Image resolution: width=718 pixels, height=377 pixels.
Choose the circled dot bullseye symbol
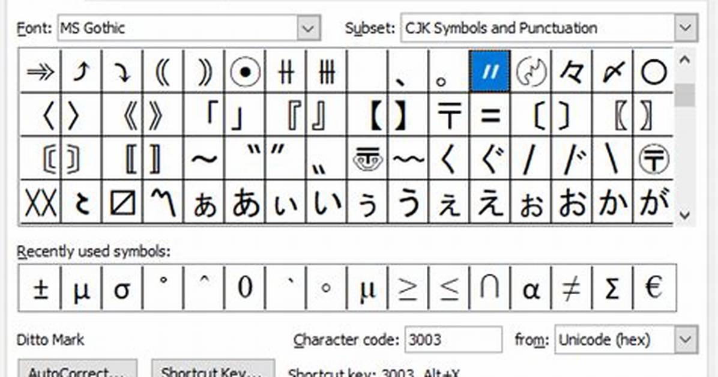pyautogui.click(x=245, y=72)
